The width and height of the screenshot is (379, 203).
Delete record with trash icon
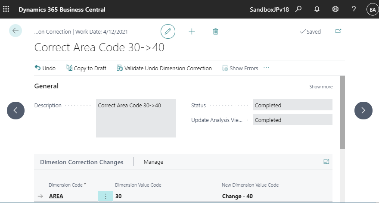point(215,31)
